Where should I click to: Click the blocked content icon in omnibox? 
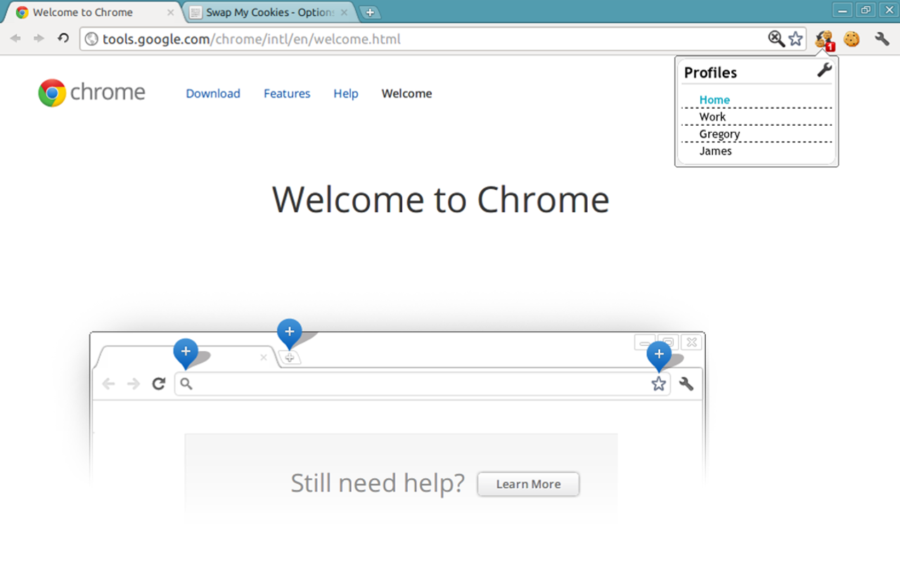click(776, 39)
